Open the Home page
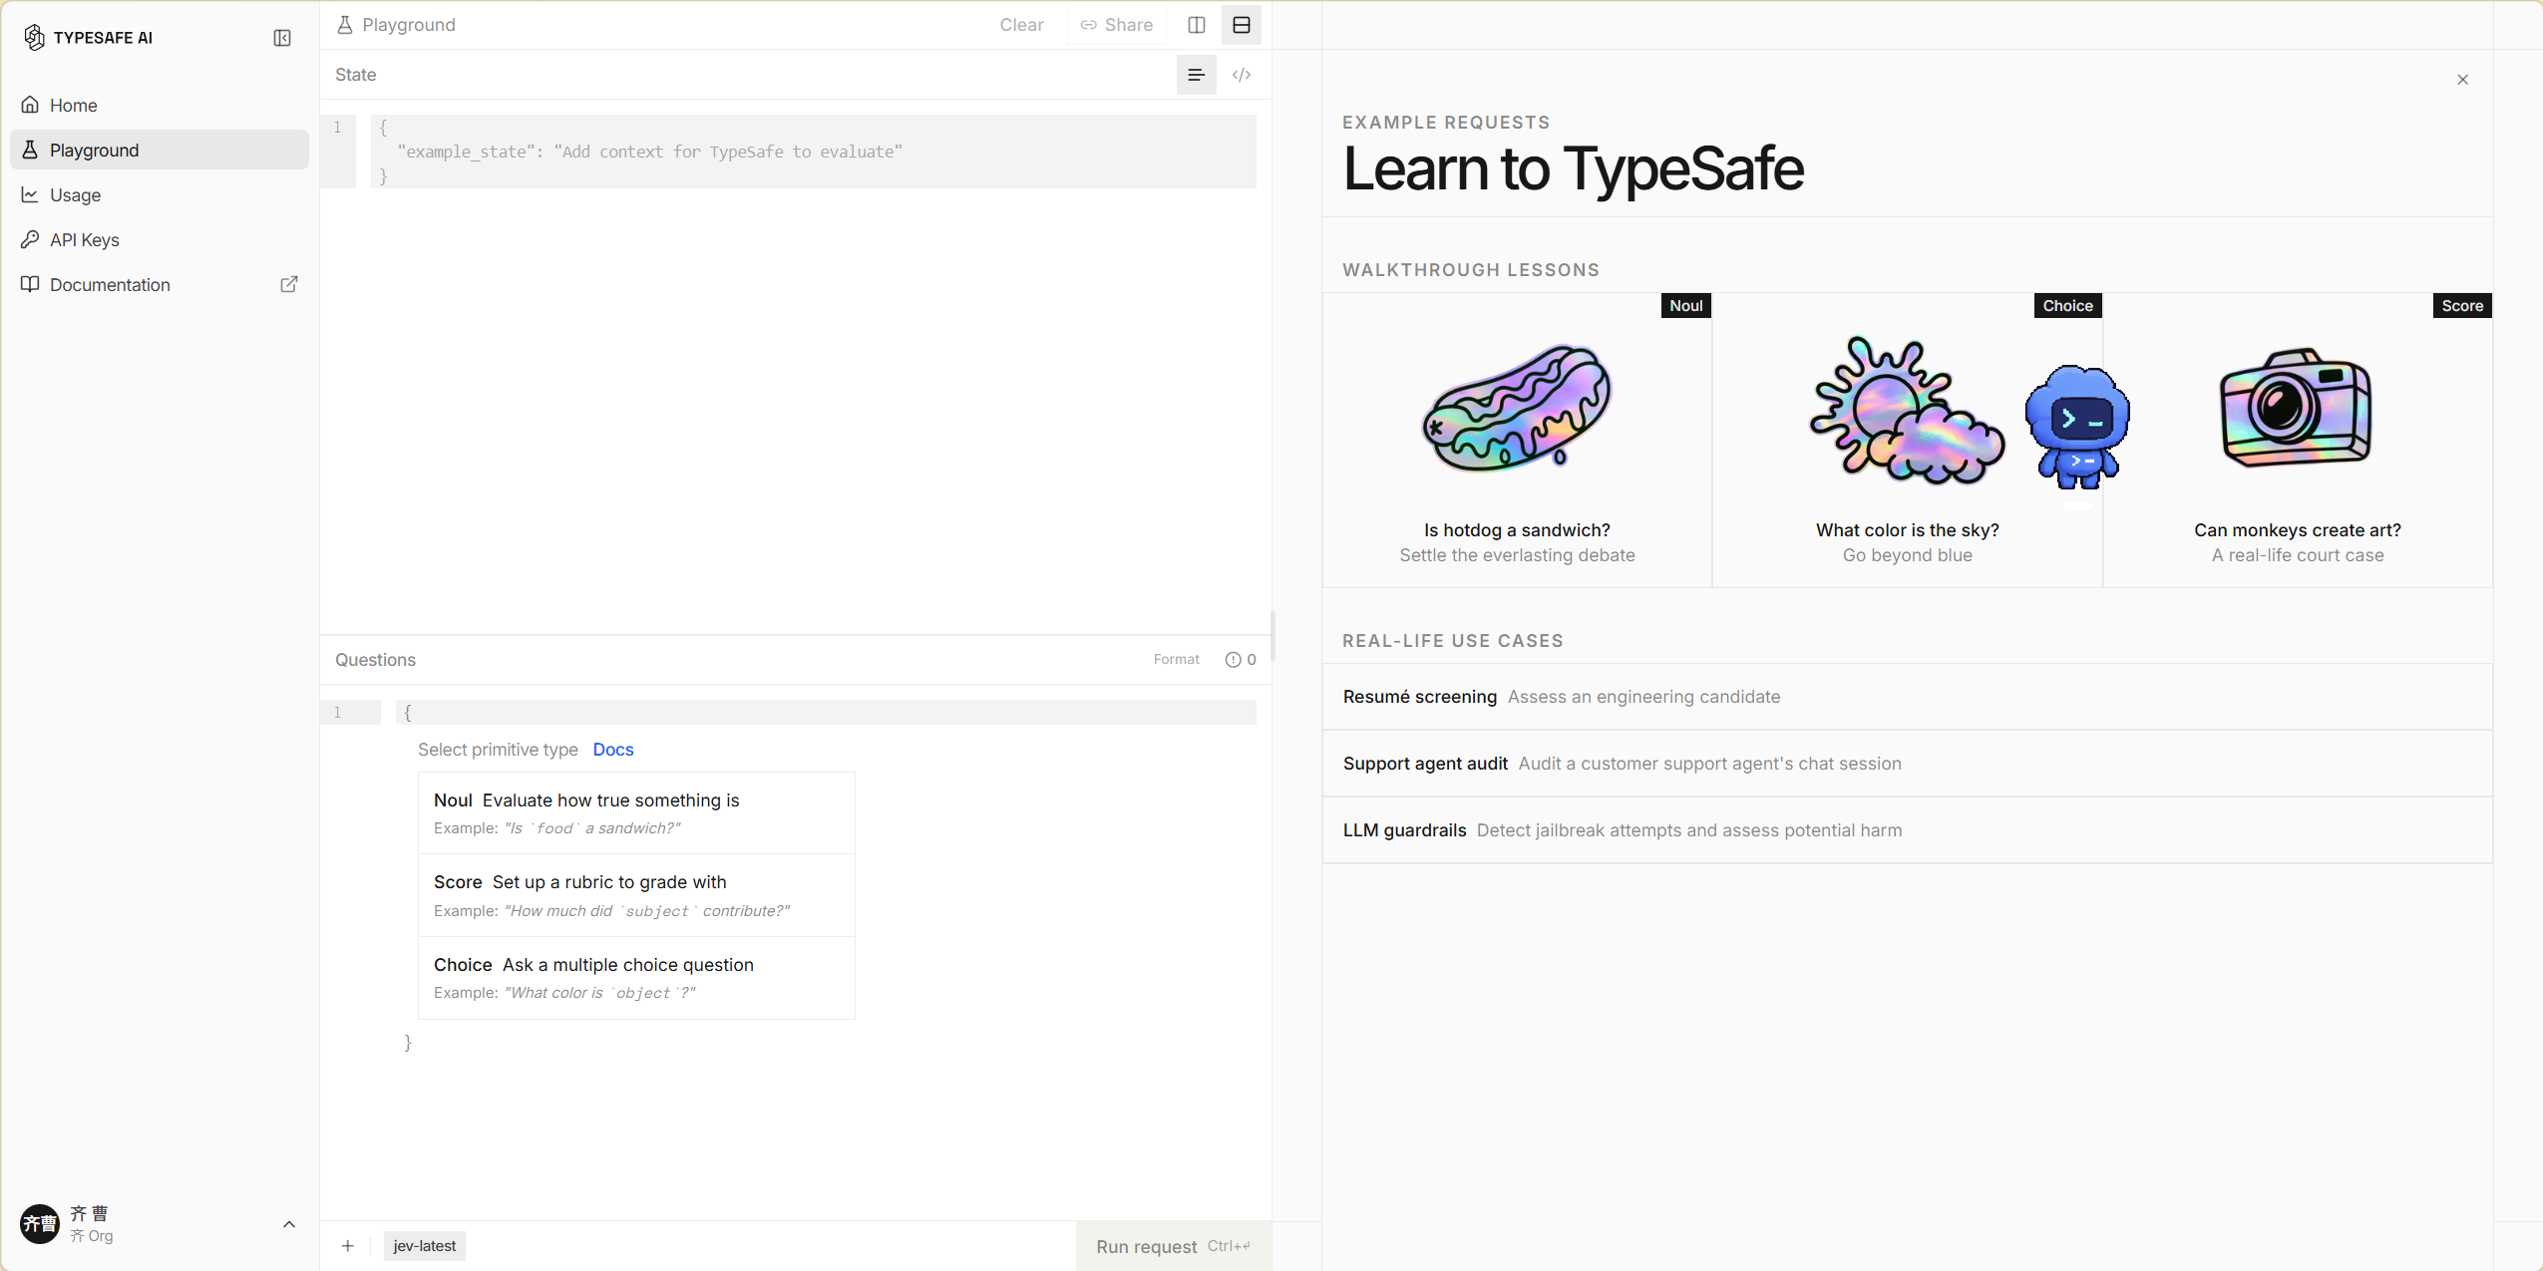Screen dimensions: 2543x1271 [x=160, y=105]
